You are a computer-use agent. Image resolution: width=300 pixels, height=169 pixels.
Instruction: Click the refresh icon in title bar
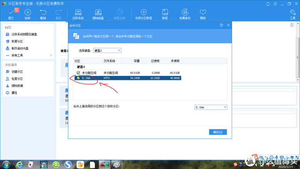tap(268, 4)
